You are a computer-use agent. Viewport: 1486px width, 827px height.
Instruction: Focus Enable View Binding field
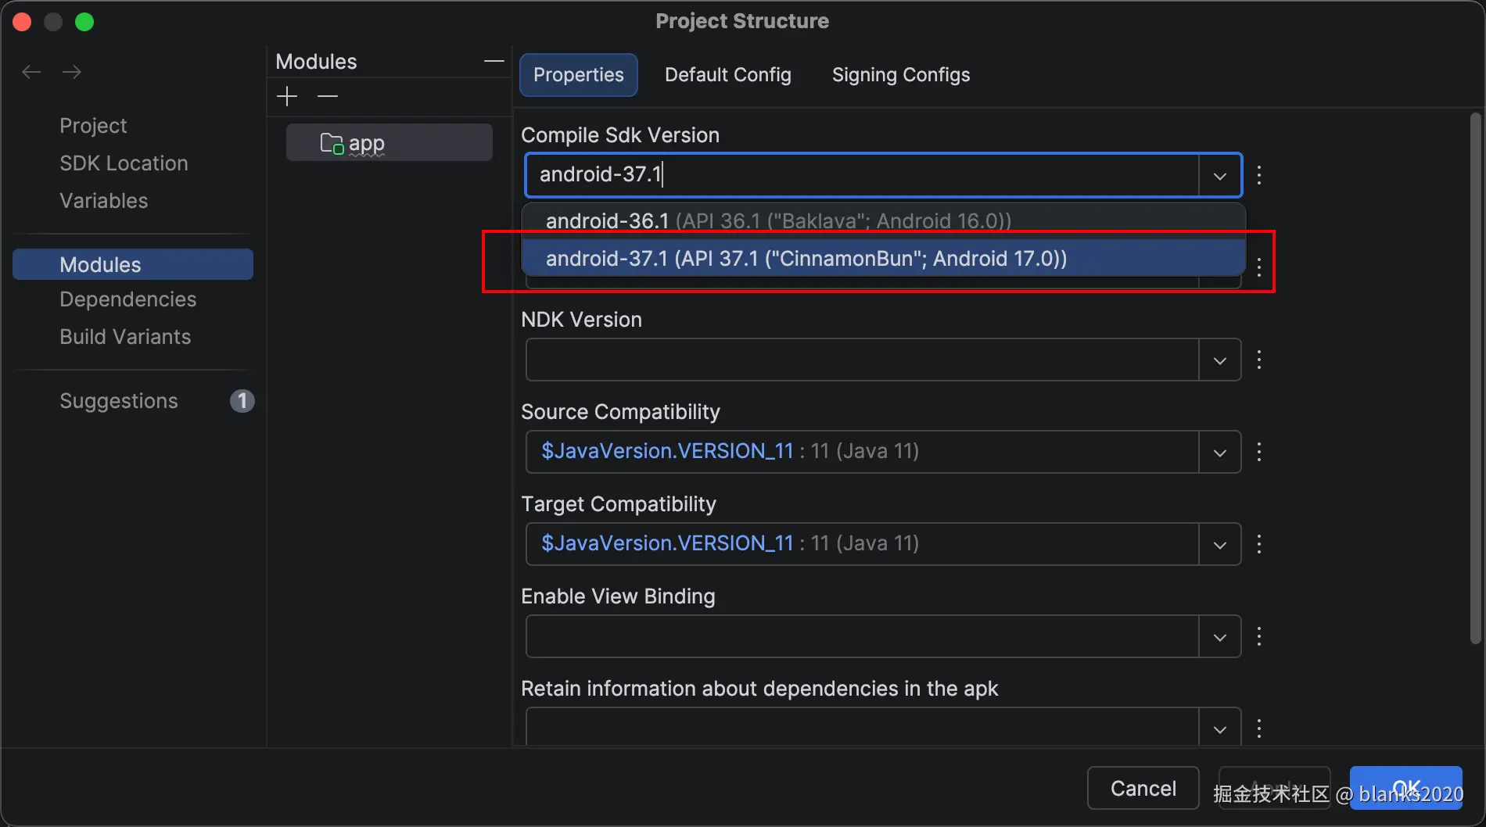click(862, 636)
